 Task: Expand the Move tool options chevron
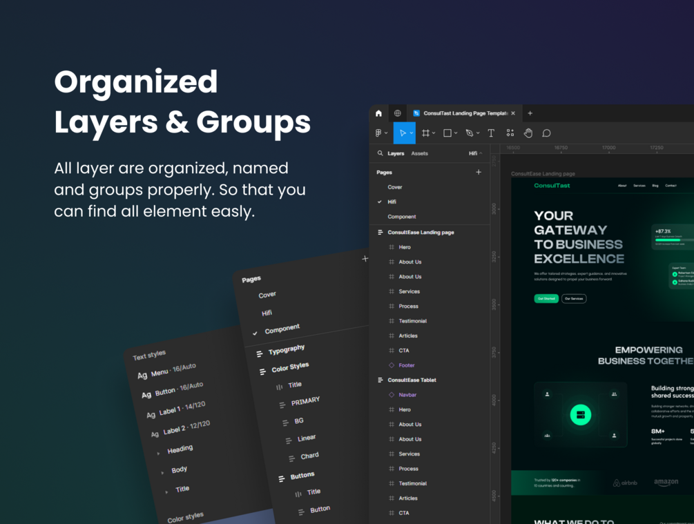pos(412,133)
